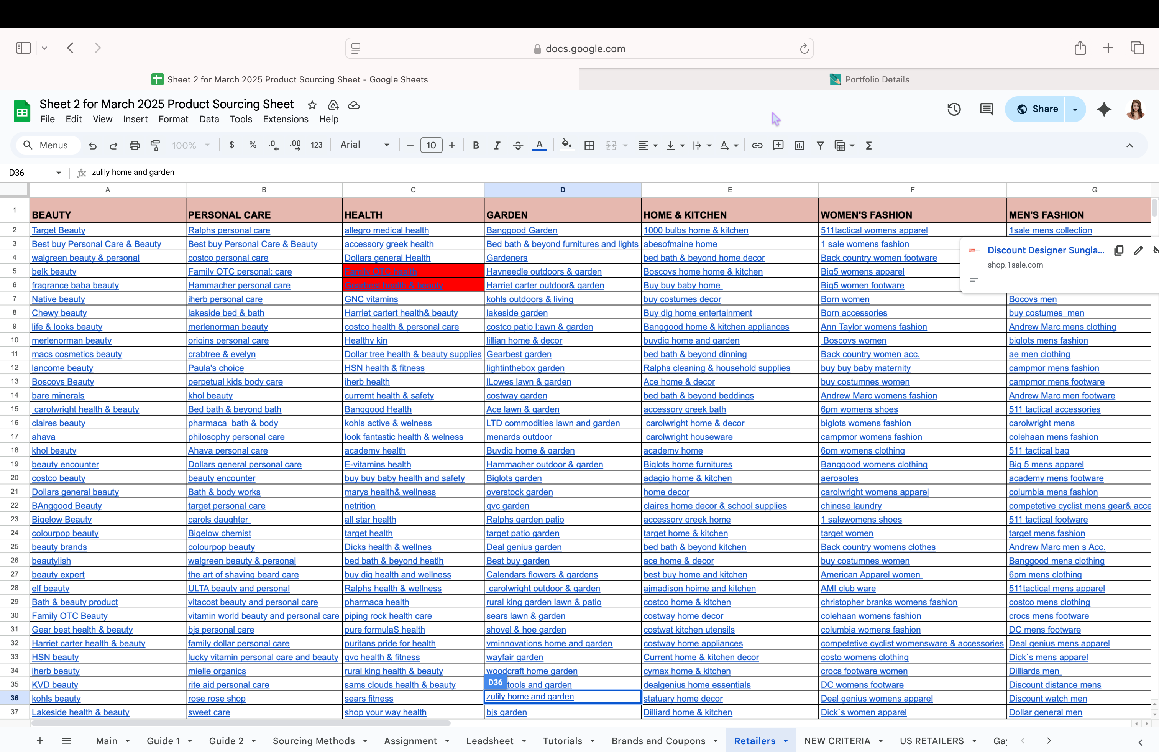The image size is (1159, 753).
Task: Open the Arial font dropdown
Action: (x=365, y=145)
